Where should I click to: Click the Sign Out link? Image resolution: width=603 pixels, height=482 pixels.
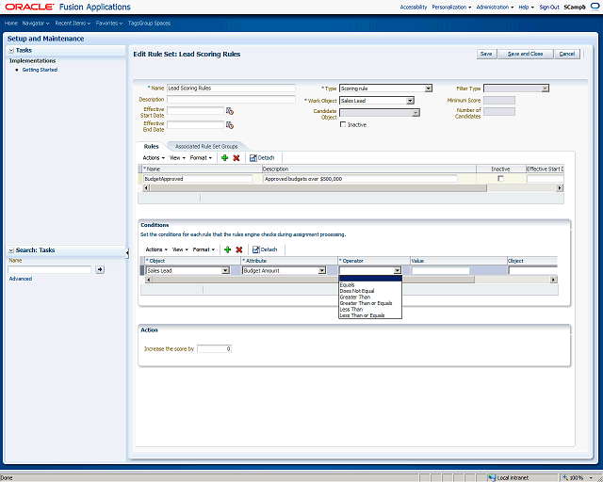(548, 7)
